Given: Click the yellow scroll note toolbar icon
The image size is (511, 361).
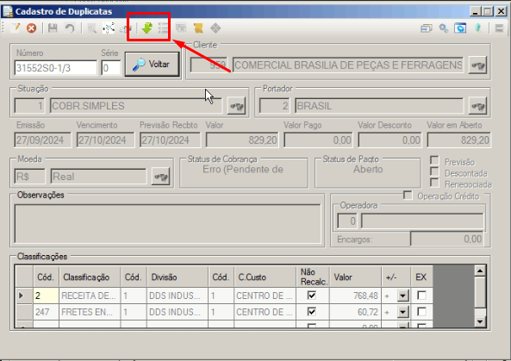Looking at the screenshot, I should 198,28.
